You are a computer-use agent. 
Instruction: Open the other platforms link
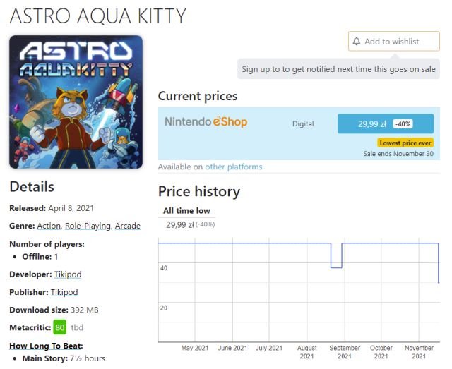click(233, 167)
